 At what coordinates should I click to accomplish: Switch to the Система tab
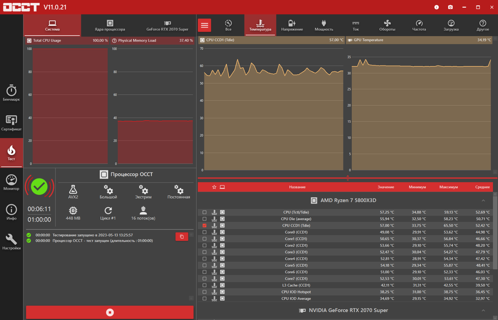click(x=52, y=25)
